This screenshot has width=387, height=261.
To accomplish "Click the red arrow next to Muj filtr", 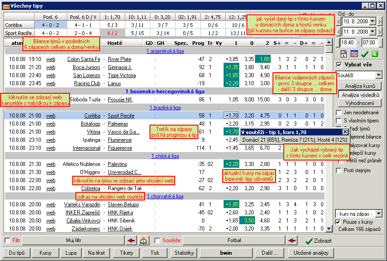I will (x=131, y=240).
